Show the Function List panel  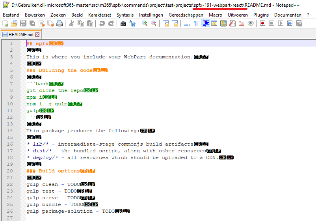click(x=232, y=23)
